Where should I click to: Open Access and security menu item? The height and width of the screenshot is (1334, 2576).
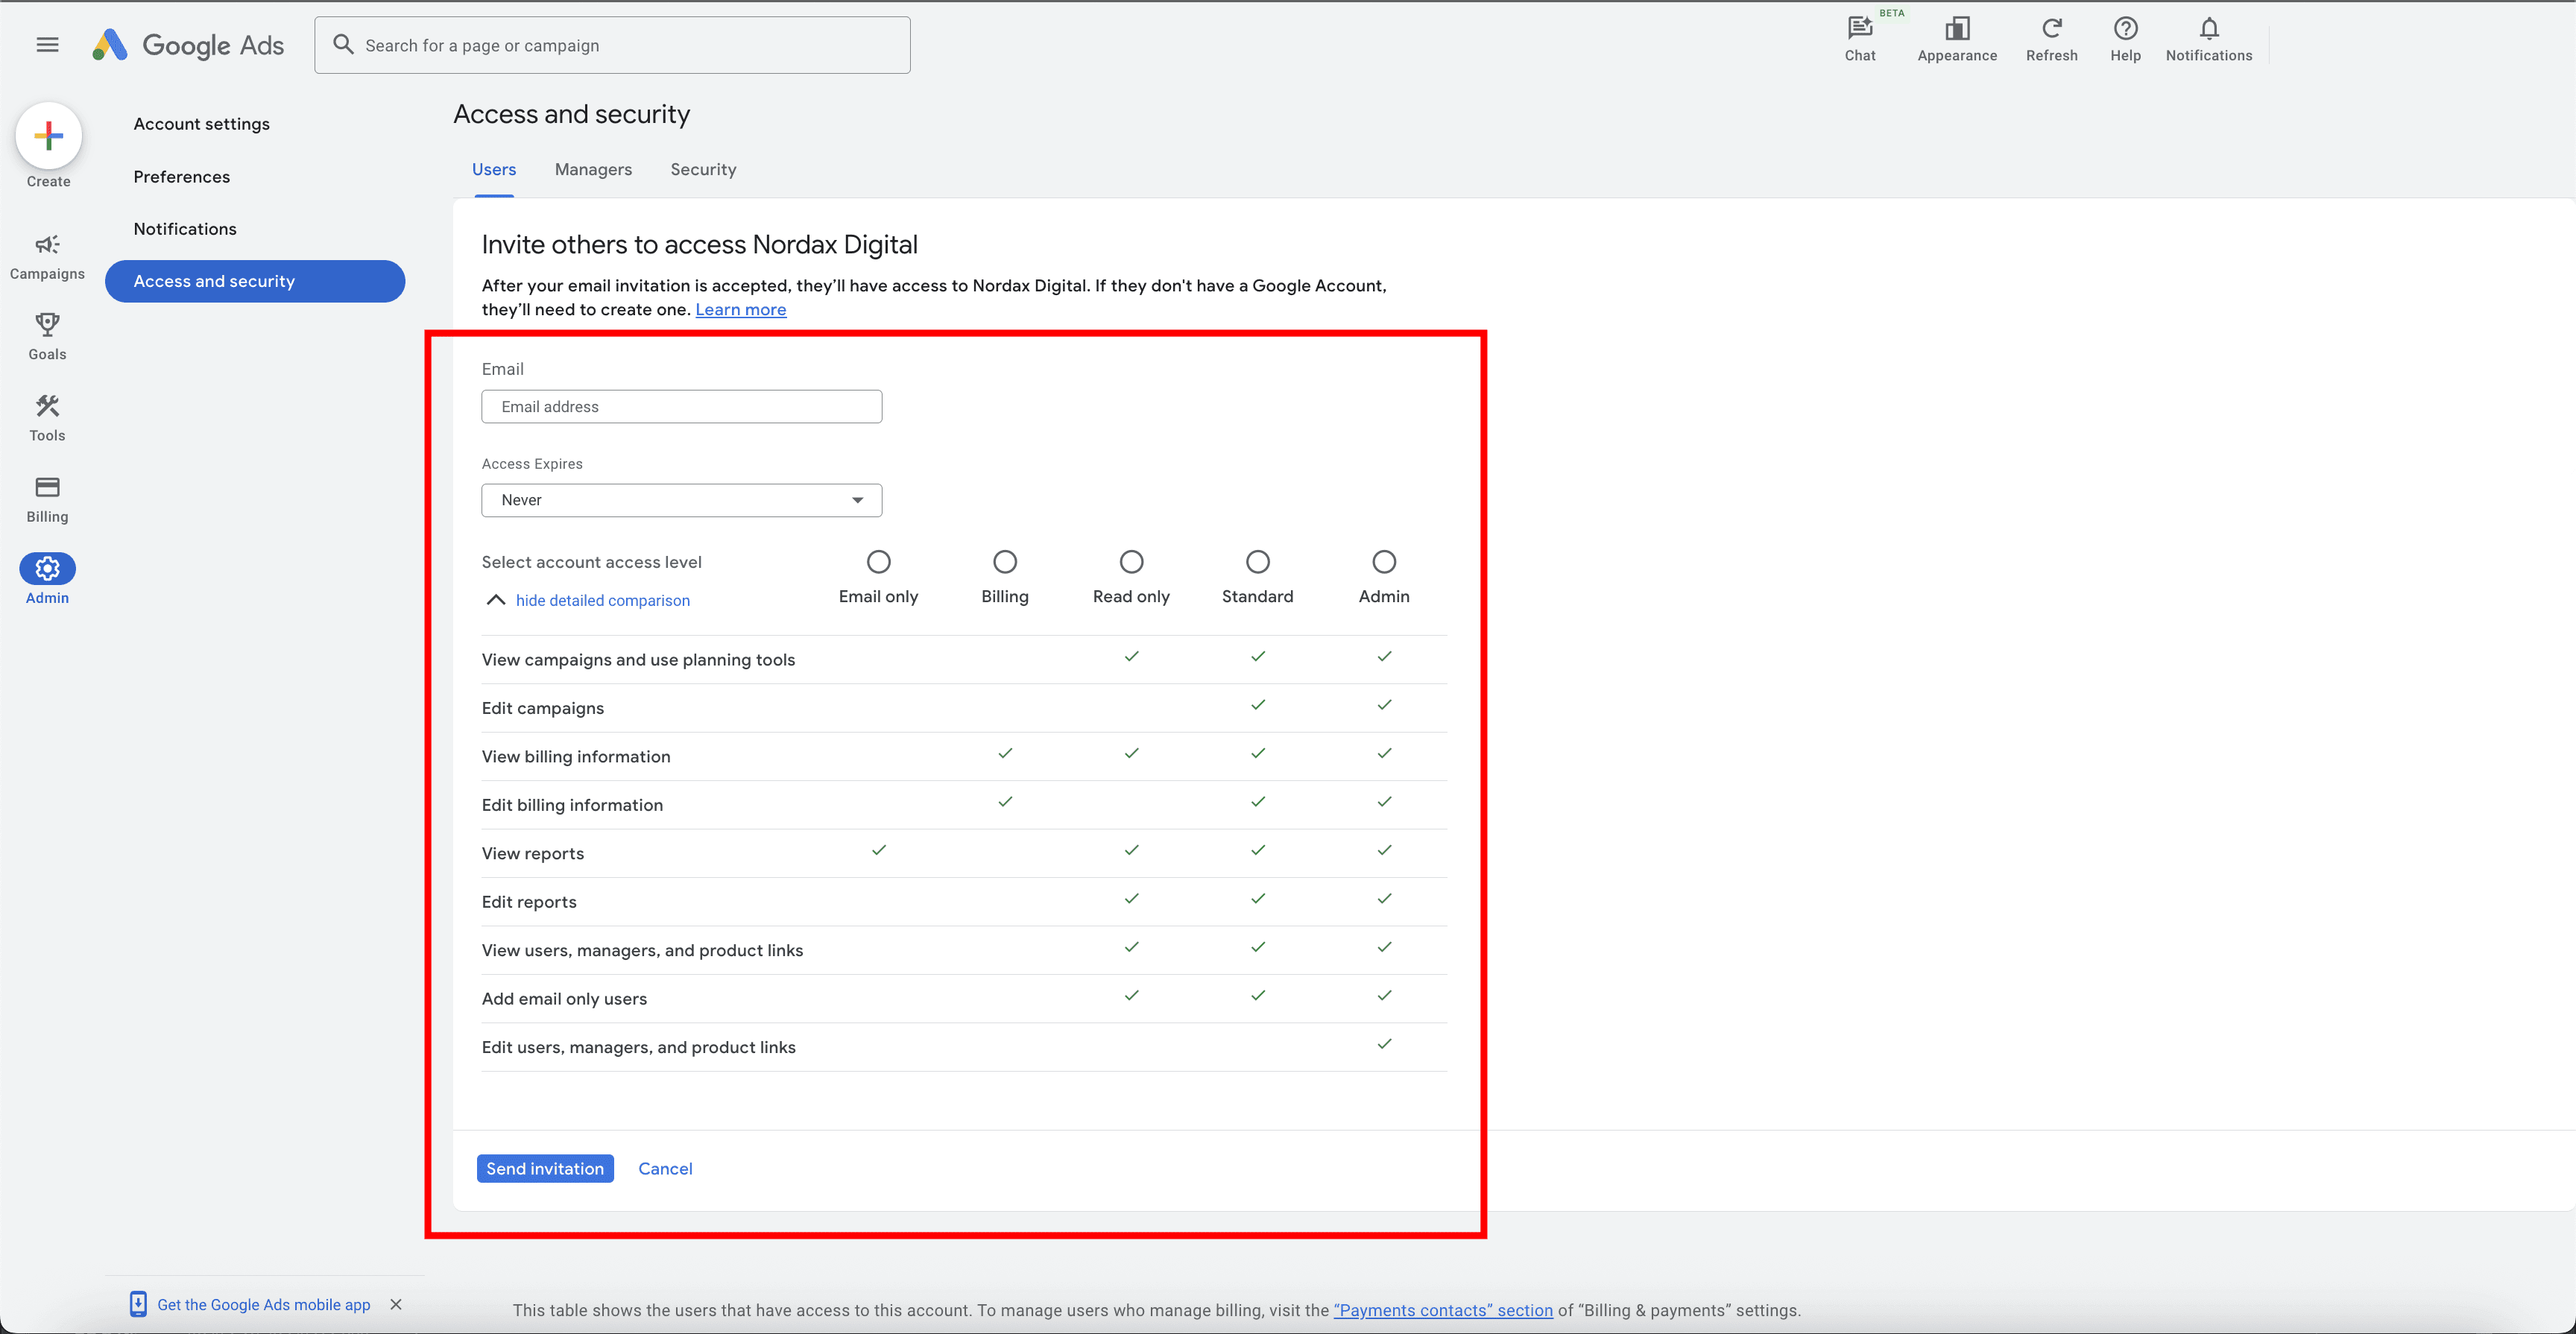coord(255,281)
